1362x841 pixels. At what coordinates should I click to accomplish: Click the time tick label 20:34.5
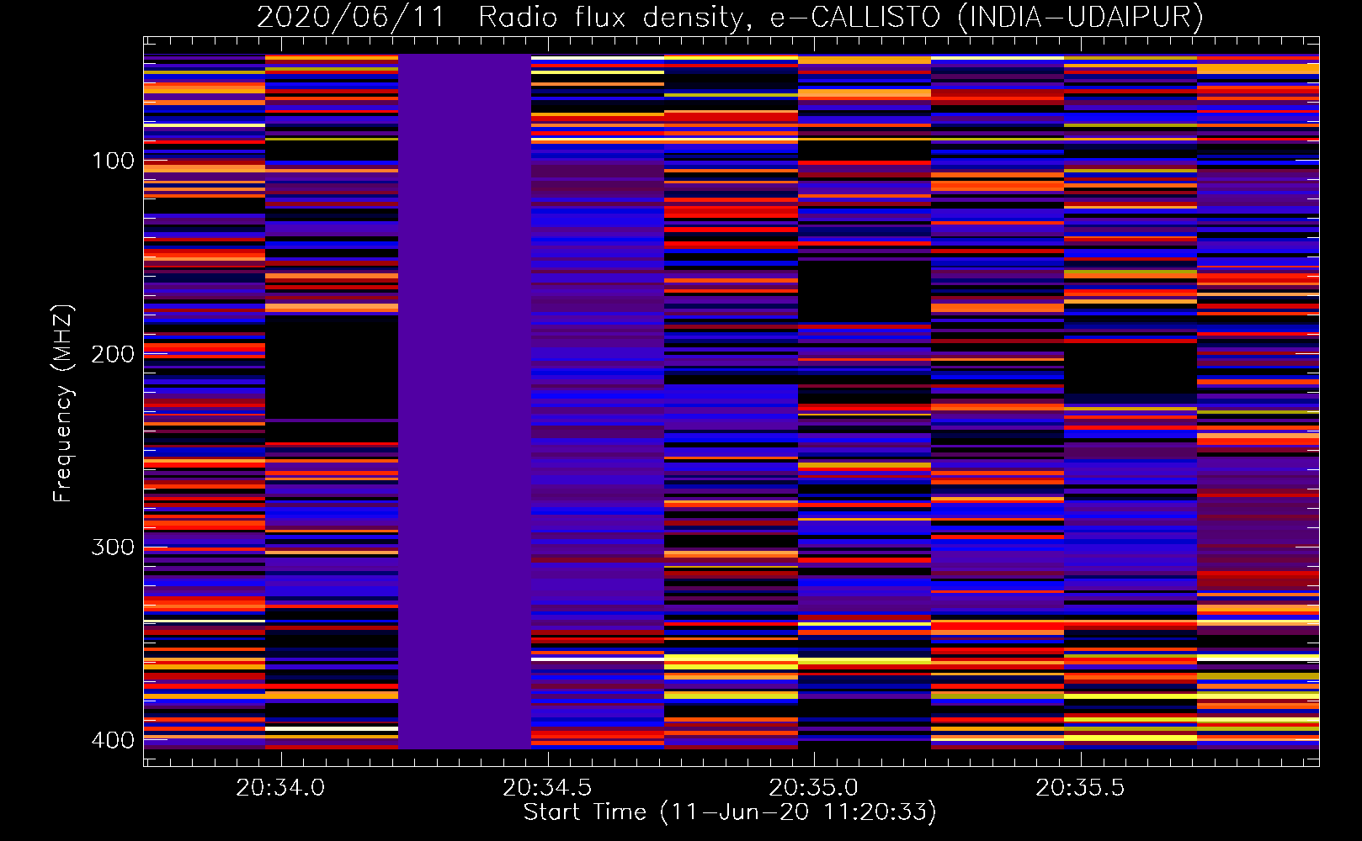(x=547, y=788)
